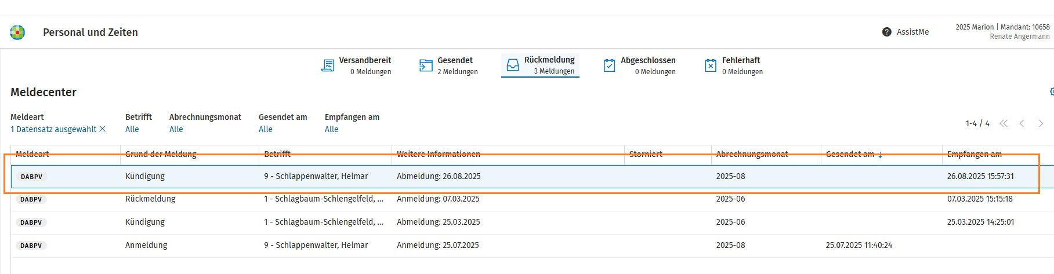Screen dimensions: 1054x274
Task: Click the Gesendet folder icon
Action: tap(426, 65)
